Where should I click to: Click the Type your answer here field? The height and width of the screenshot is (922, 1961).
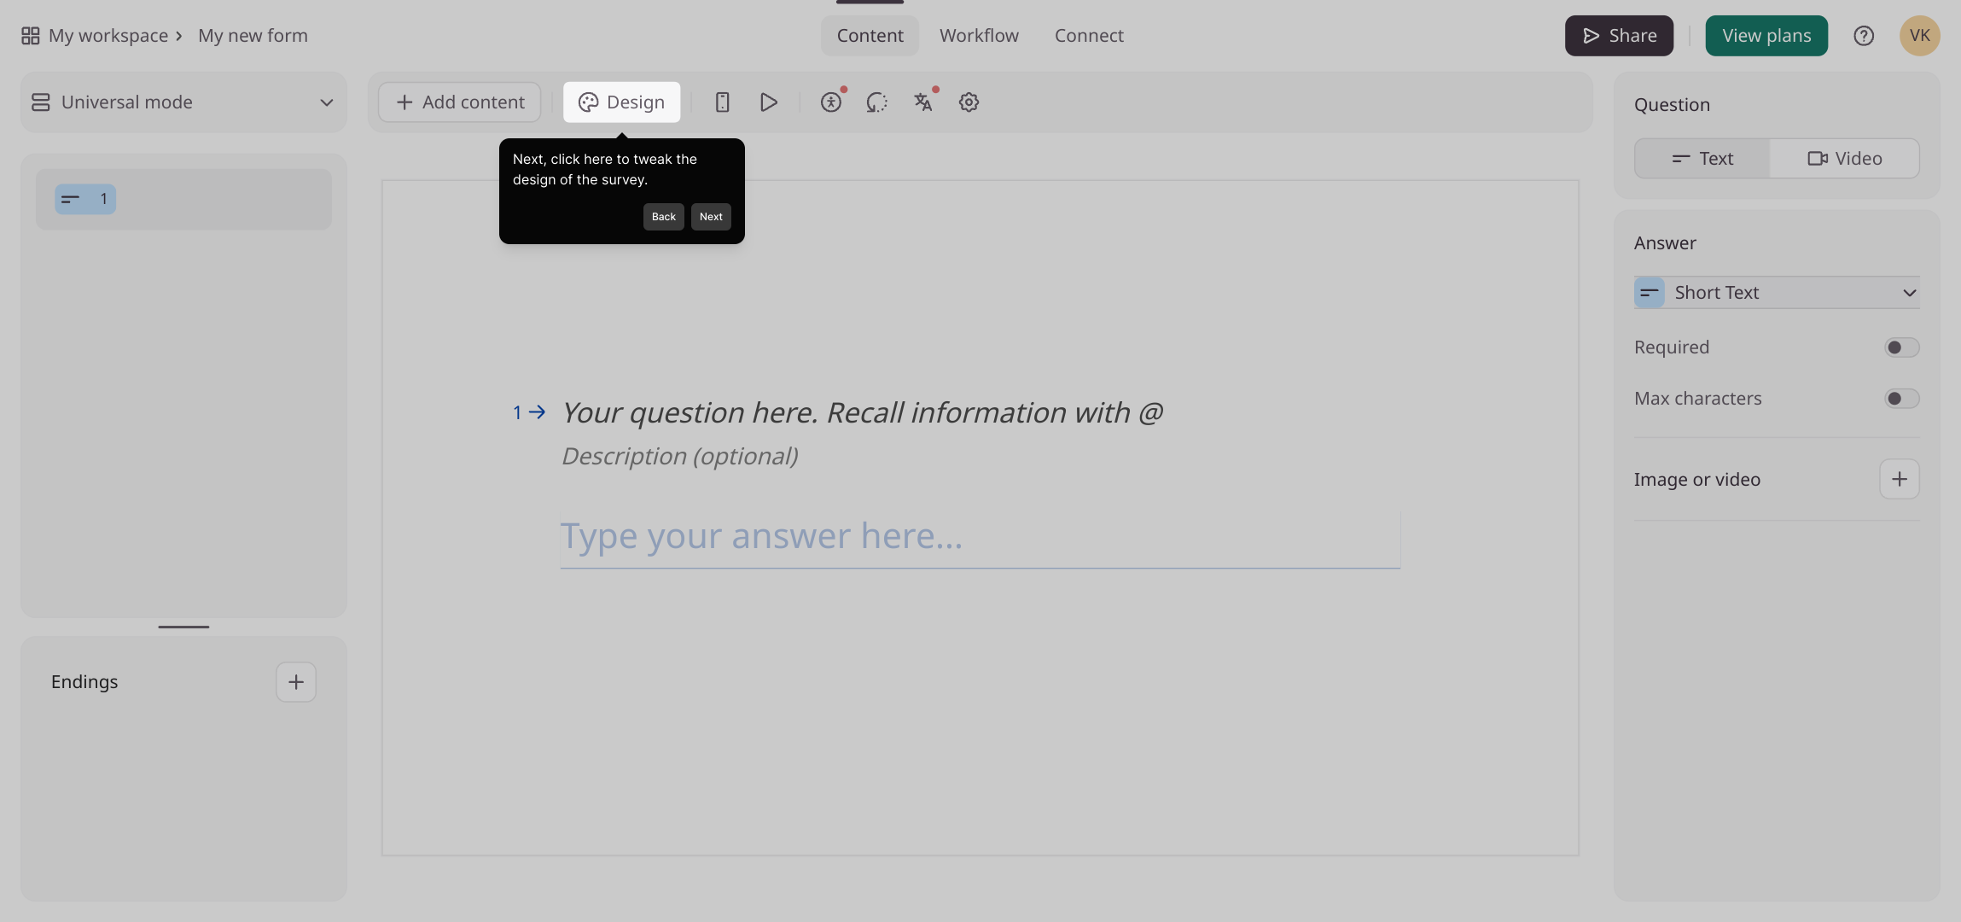point(980,540)
